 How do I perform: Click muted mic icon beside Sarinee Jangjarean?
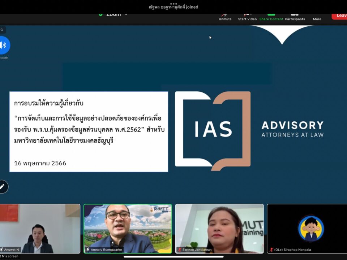(x=180, y=250)
